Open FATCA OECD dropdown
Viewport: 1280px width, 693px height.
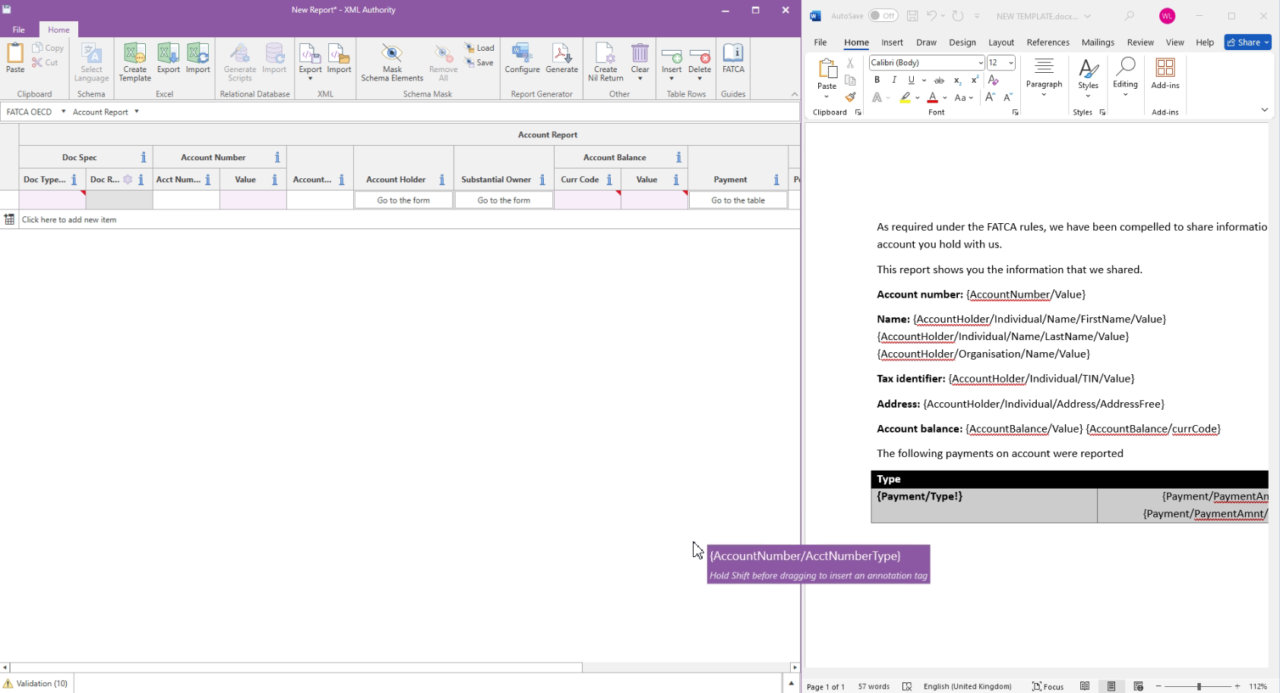point(64,112)
